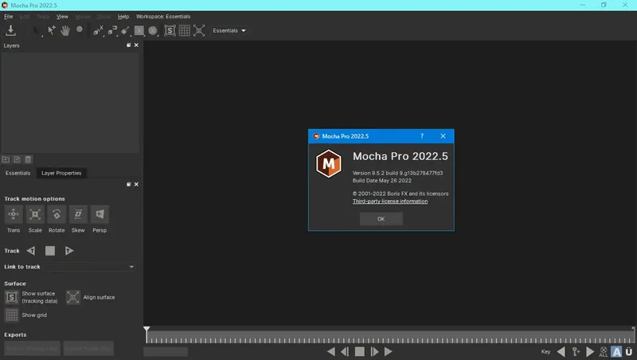This screenshot has height=360, width=637.
Task: Select the Area Brush tool icon
Action: pos(125,31)
